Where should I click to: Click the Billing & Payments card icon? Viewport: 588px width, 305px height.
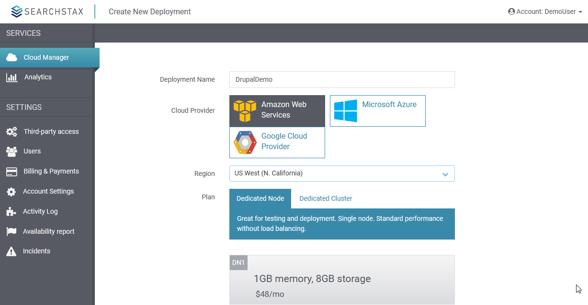(x=11, y=171)
